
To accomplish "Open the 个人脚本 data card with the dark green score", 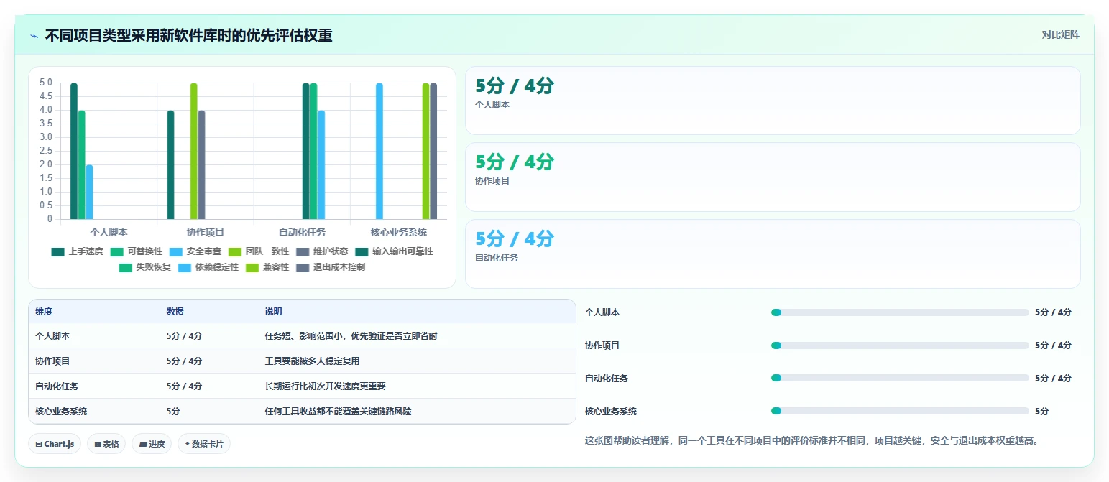I will click(x=773, y=101).
